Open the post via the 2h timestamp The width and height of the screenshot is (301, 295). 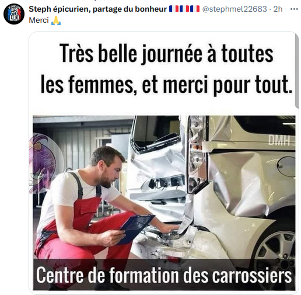(278, 9)
